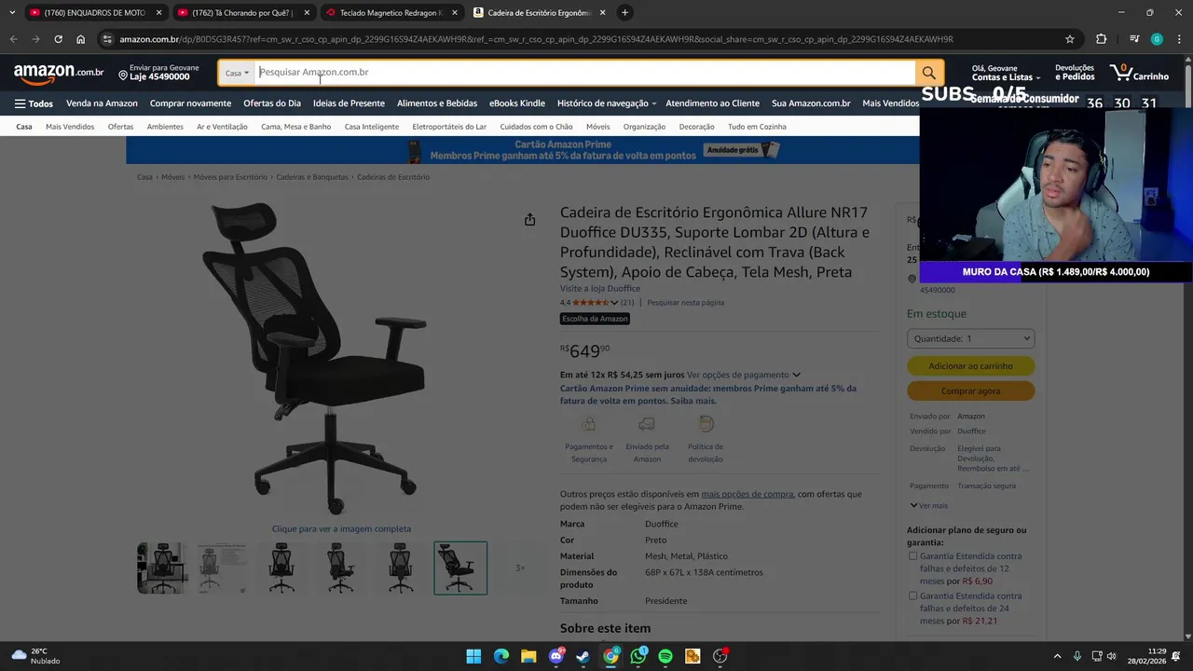
Task: Click the Pagamentos e Segurança lock icon
Action: (x=589, y=424)
